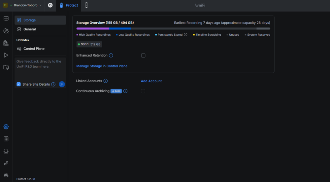Viewport: 330px width, 182px height.
Task: Open the users group icon at bottom
Action: (6, 175)
